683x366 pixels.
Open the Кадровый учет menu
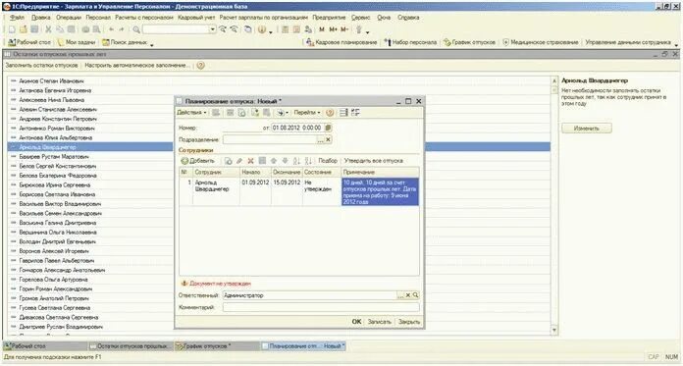point(196,18)
